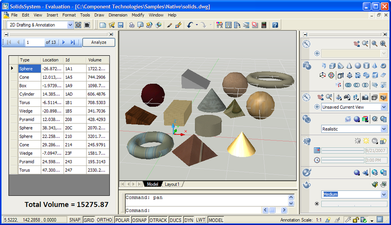Go to next record in navigator
This screenshot has height=225, width=391.
point(63,42)
